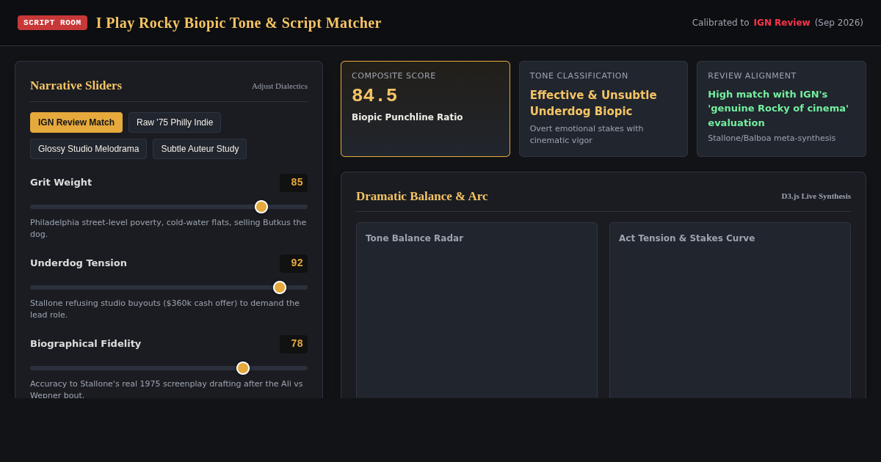Select the IGN Review Match preset
Viewport: 881px width, 462px height.
coord(76,122)
